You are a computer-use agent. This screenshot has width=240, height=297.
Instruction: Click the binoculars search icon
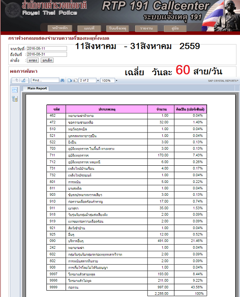(62, 80)
